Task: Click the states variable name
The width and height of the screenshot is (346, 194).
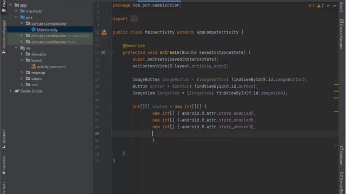Action: tap(159, 107)
